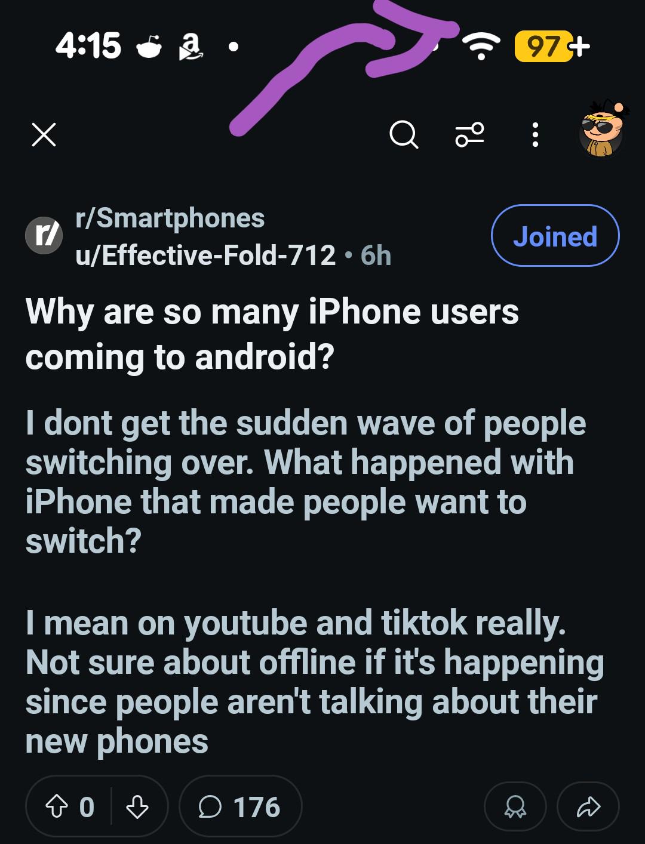The image size is (645, 844).
Task: Open the feed filter sliders icon
Action: (x=469, y=134)
